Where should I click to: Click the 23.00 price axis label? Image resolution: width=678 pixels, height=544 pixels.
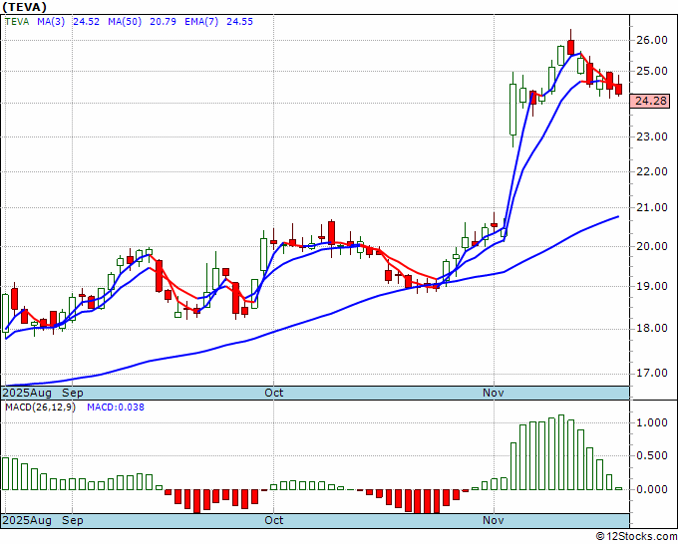652,136
